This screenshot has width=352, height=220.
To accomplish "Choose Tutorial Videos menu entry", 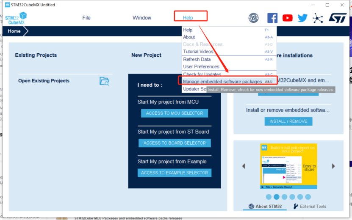I will coord(229,52).
